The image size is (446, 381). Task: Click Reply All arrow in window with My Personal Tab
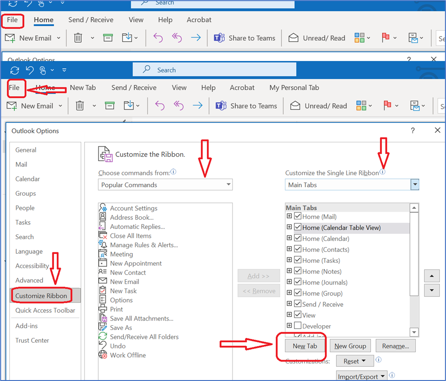click(179, 105)
